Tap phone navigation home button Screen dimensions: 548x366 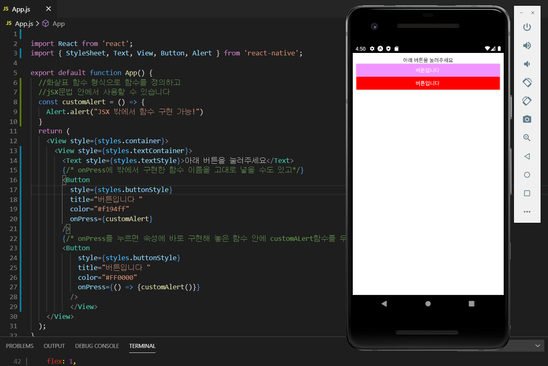tap(428, 304)
